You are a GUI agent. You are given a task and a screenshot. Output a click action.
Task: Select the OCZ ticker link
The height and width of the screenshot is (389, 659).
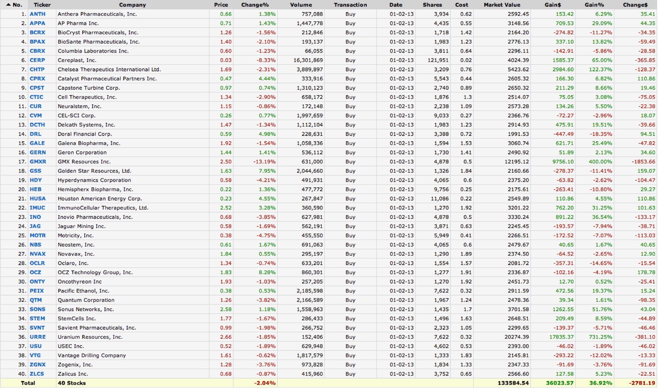coord(36,273)
